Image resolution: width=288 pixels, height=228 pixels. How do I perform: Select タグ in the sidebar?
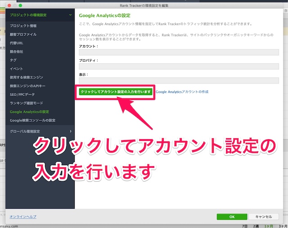click(x=13, y=60)
